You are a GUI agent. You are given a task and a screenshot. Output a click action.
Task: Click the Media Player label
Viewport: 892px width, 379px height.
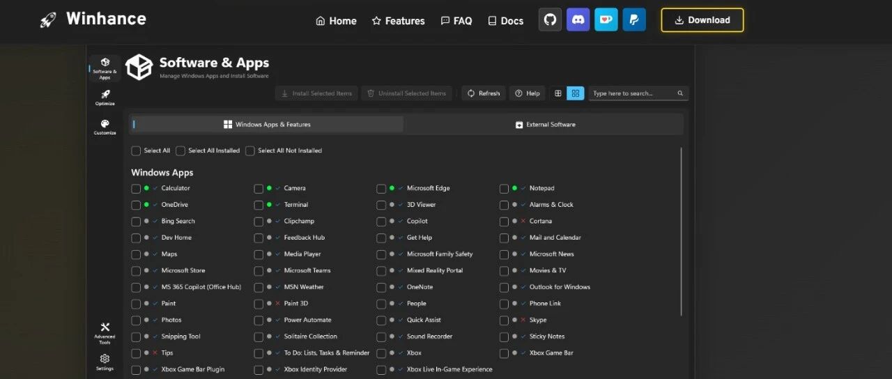302,254
